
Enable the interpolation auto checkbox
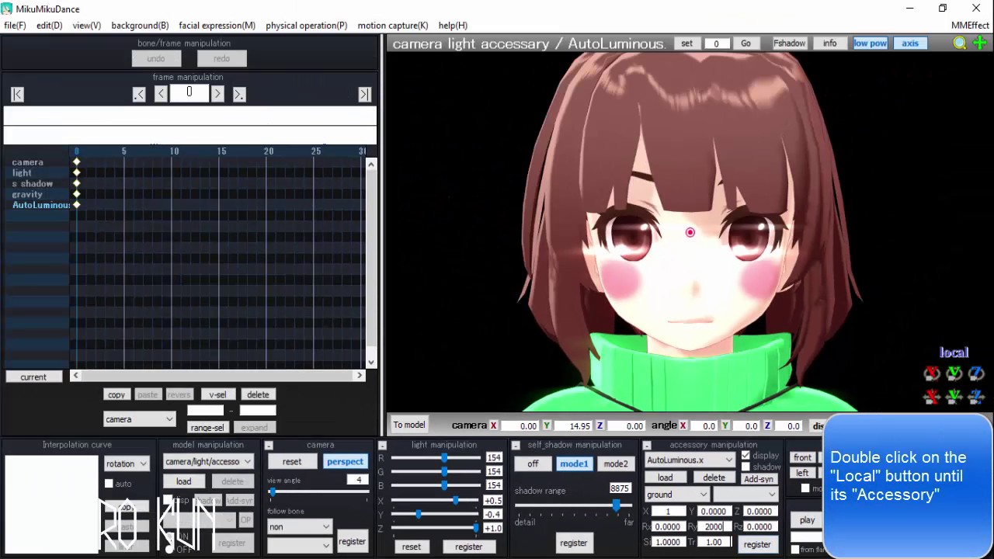coord(109,484)
